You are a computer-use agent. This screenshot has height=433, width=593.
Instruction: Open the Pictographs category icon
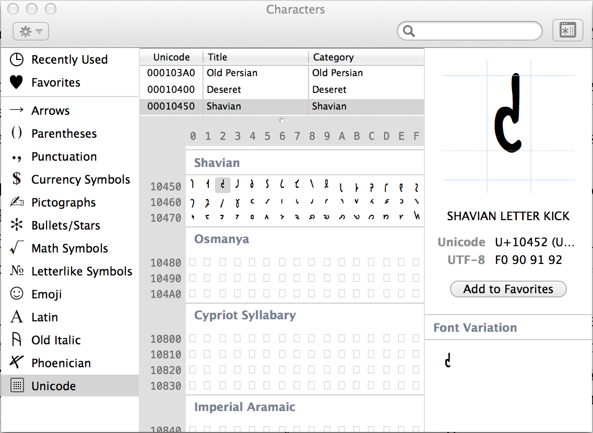tap(17, 202)
